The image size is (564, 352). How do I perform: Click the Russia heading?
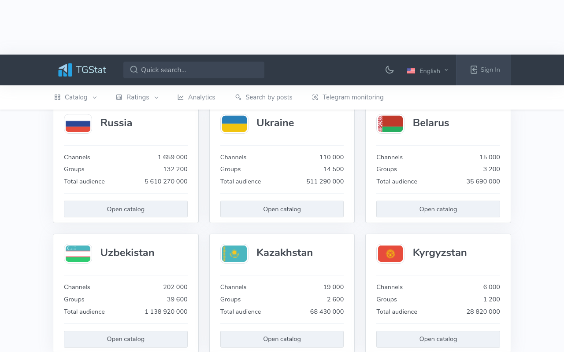pos(116,123)
